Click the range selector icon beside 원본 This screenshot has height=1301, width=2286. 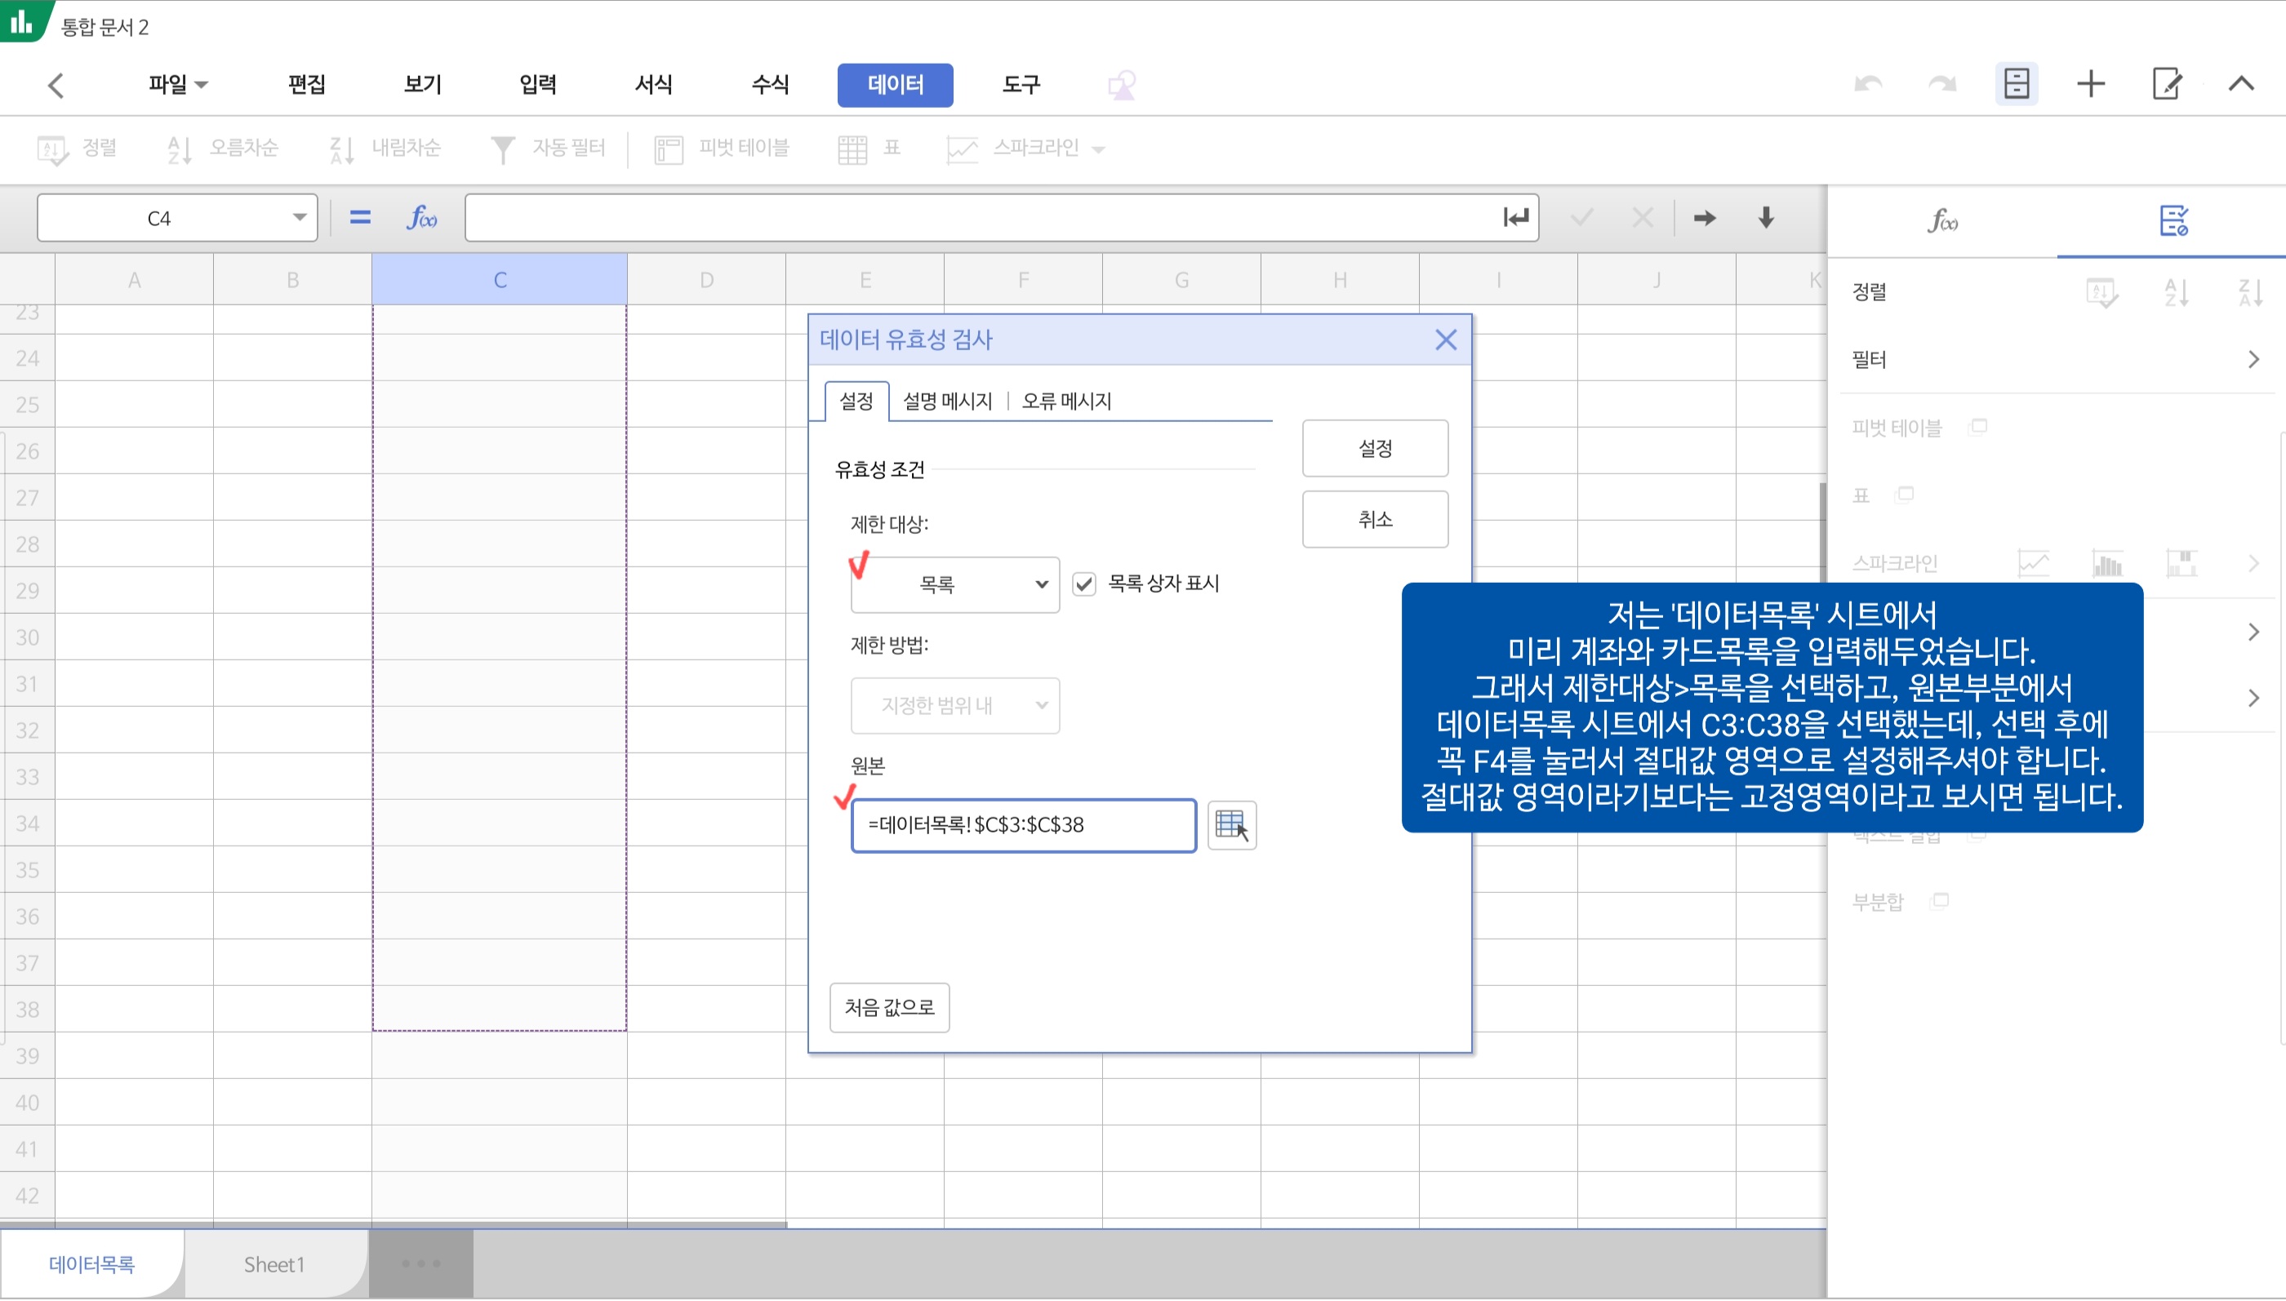(1231, 824)
